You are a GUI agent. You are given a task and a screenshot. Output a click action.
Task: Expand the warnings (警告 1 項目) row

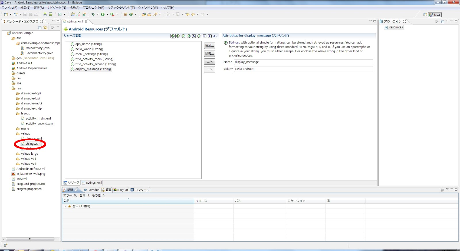point(65,206)
